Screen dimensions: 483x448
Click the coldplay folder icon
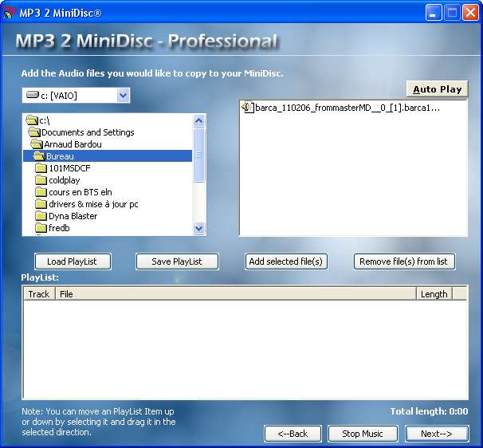(41, 180)
